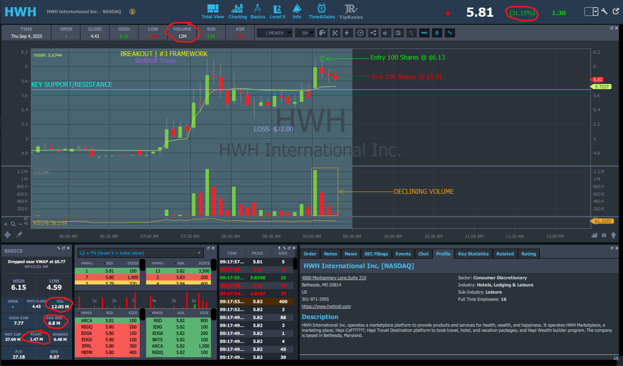Pop out the main window
623x366 pixels.
tap(615, 11)
